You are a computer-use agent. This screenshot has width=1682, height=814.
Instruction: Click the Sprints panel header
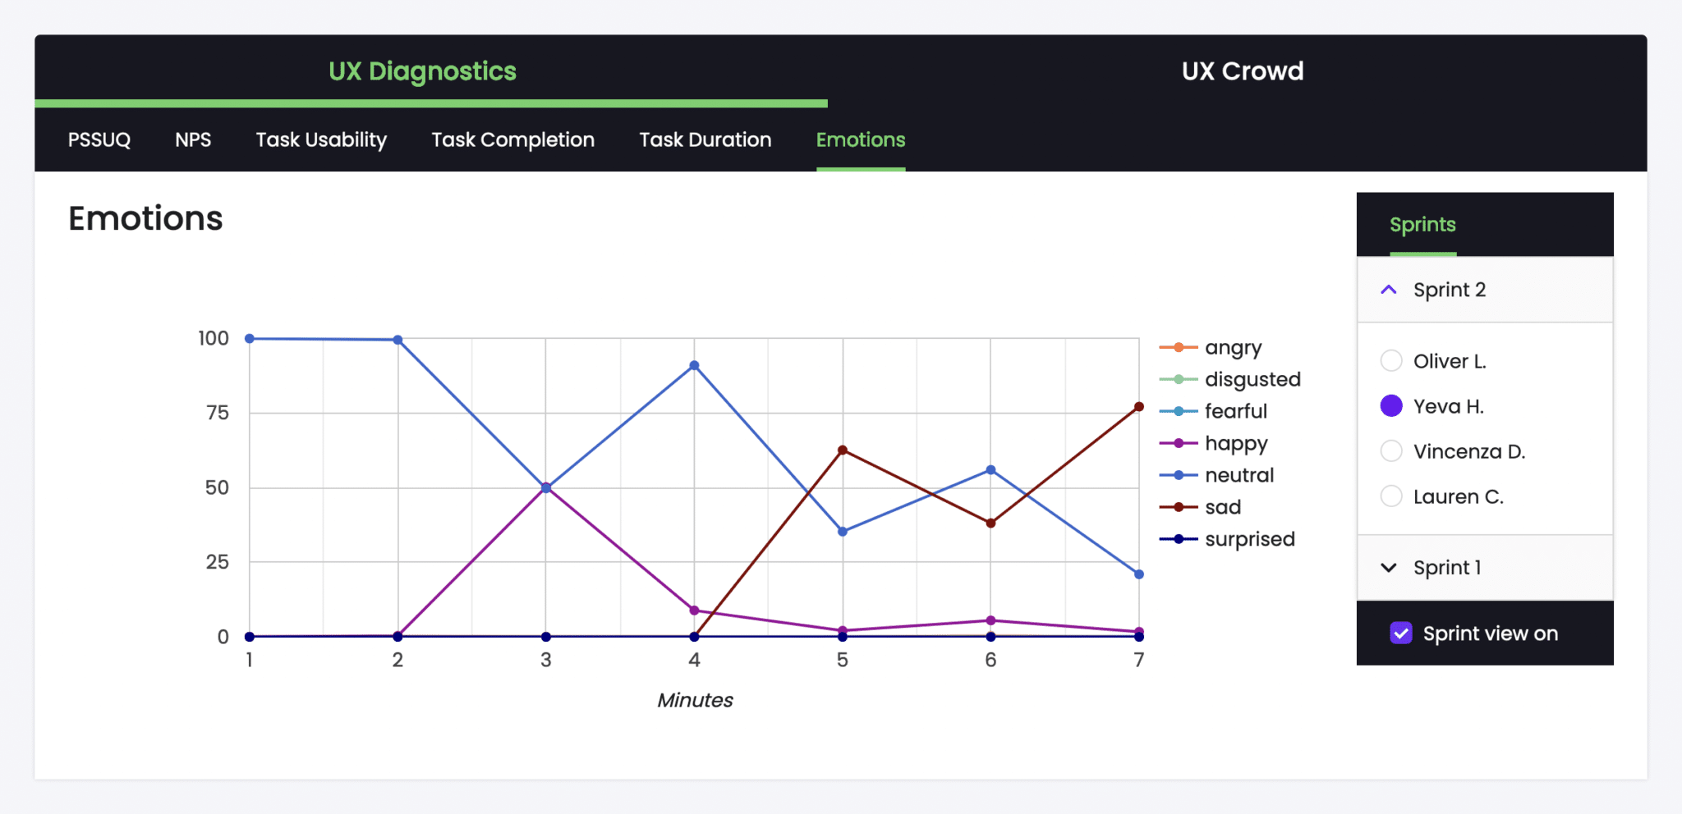point(1422,224)
